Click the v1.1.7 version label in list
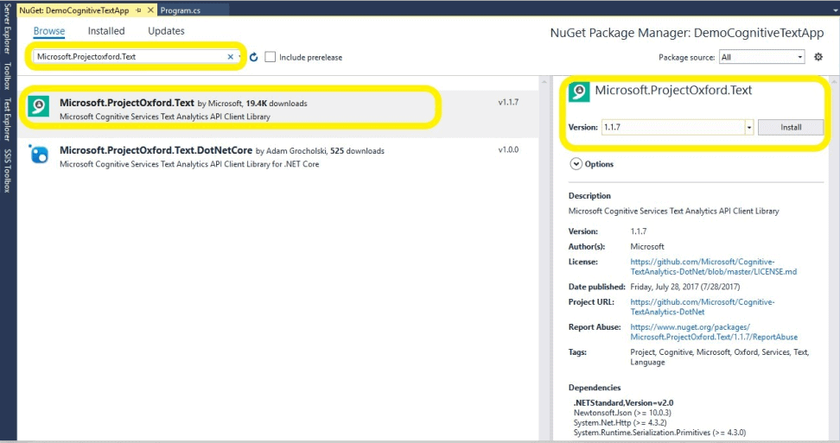 pos(508,102)
